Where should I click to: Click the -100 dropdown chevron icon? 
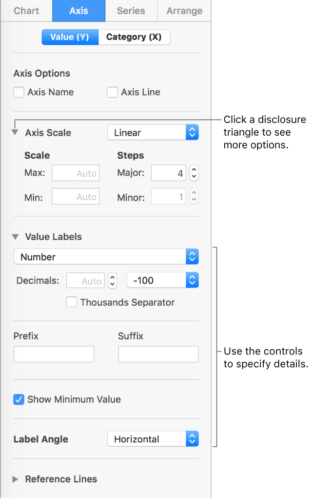tap(192, 280)
